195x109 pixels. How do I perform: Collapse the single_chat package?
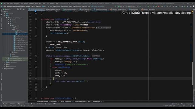pos(12,30)
